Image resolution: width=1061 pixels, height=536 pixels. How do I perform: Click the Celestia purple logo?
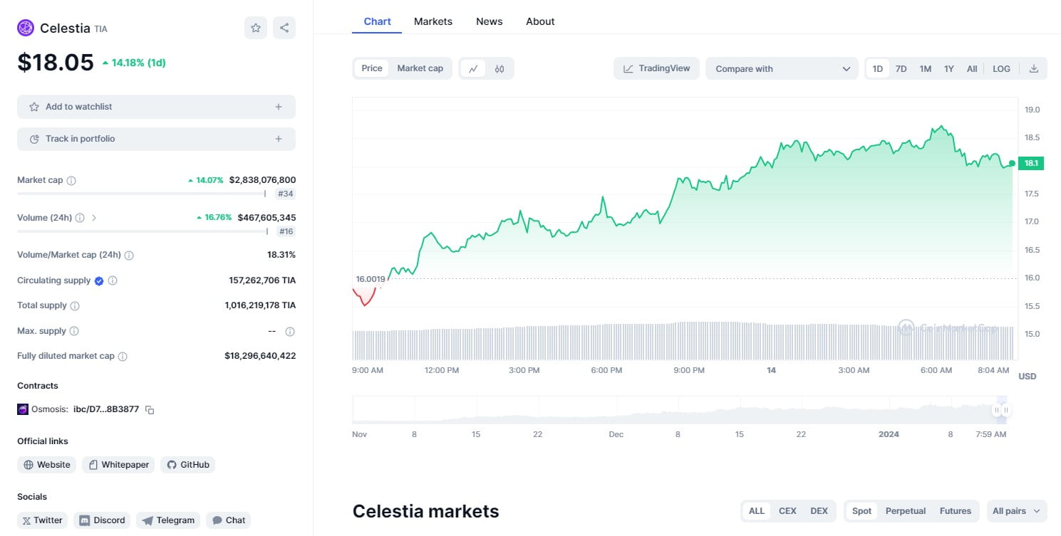click(26, 28)
